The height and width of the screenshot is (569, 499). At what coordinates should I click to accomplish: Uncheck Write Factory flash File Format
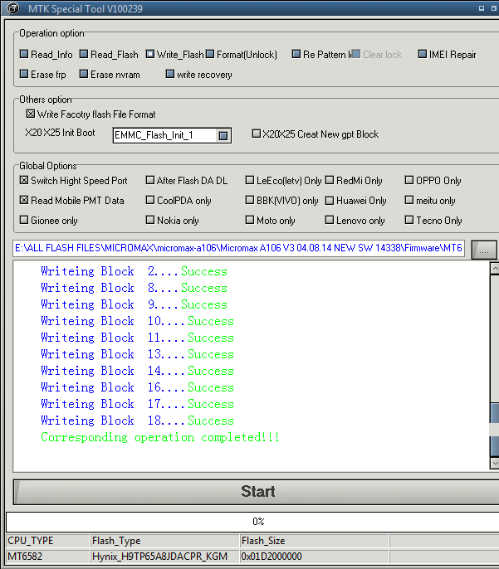[31, 114]
